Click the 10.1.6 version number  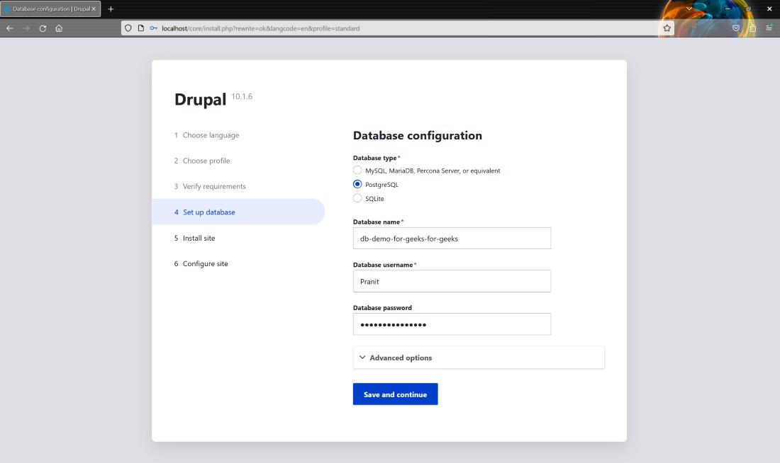(242, 96)
